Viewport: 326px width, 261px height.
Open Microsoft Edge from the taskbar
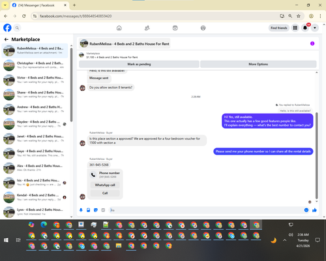click(44, 224)
